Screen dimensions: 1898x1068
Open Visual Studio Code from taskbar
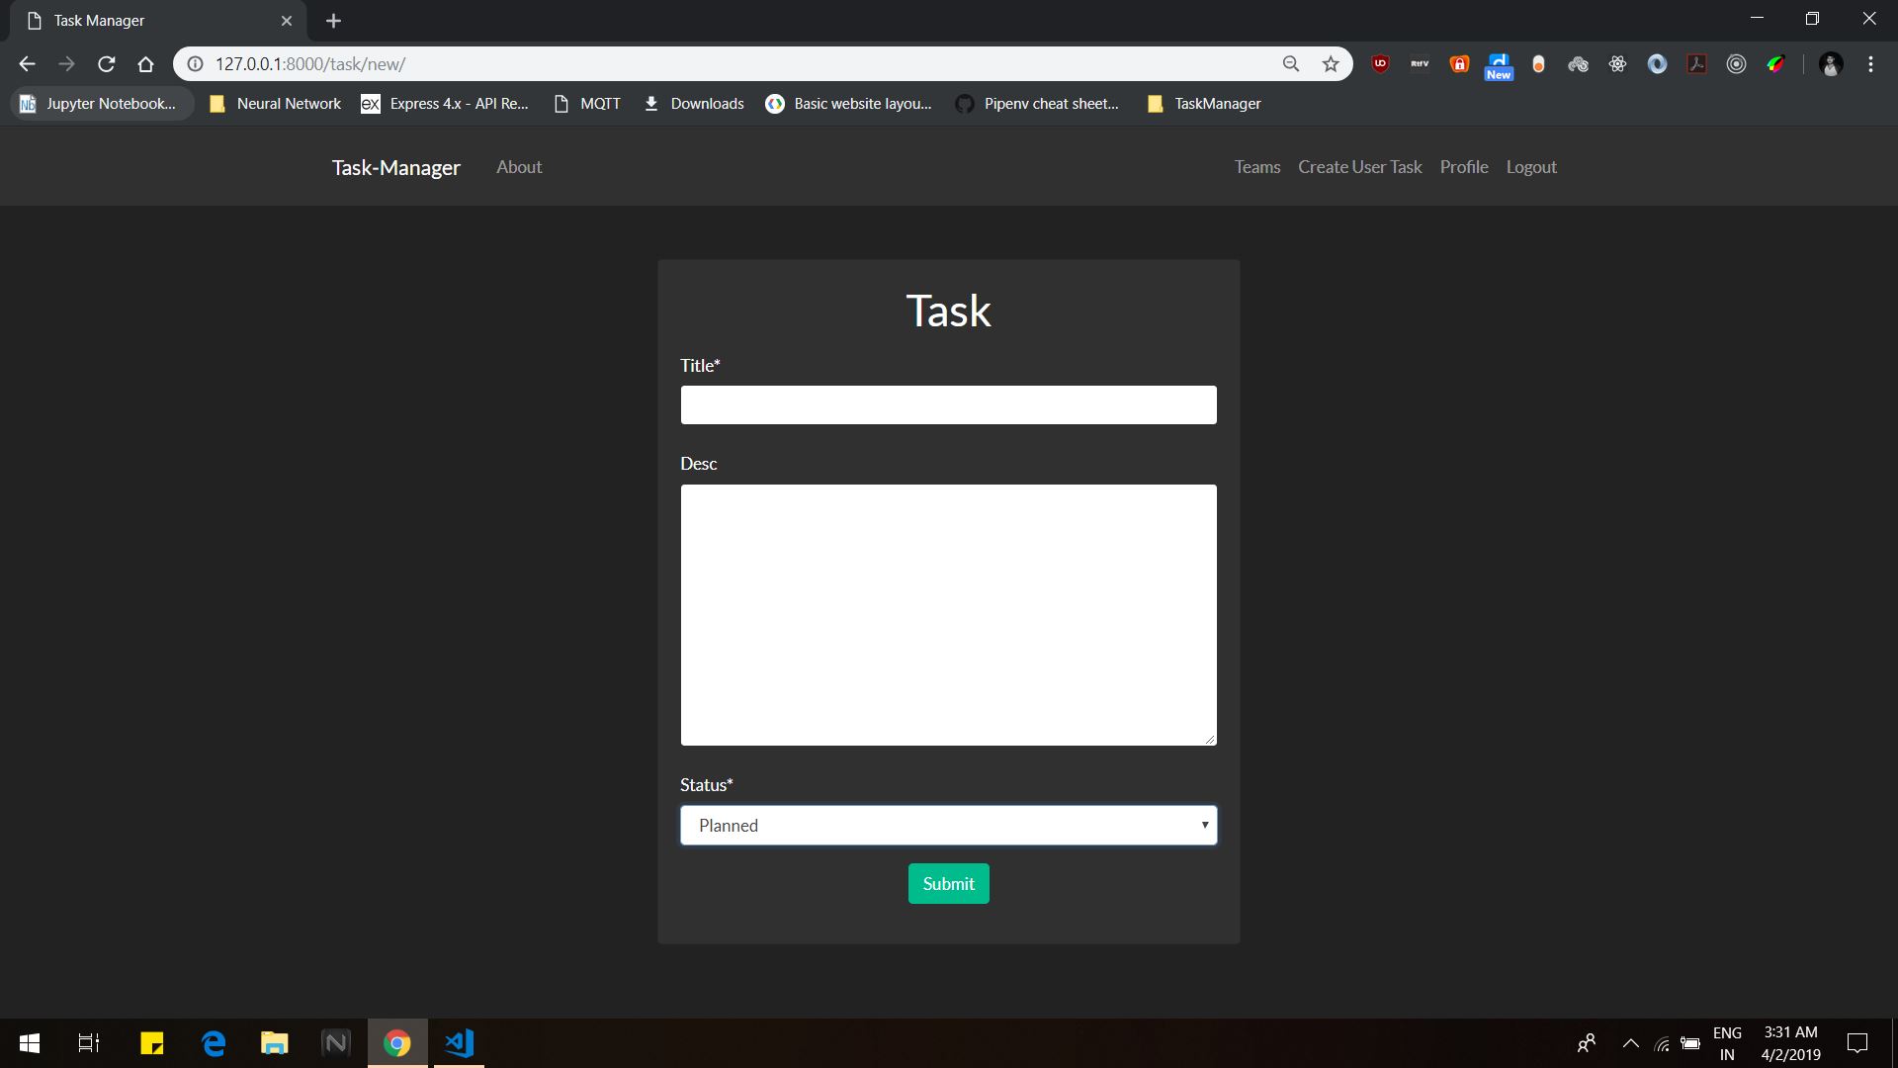point(459,1043)
